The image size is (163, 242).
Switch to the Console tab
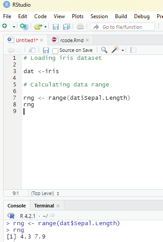point(16,206)
